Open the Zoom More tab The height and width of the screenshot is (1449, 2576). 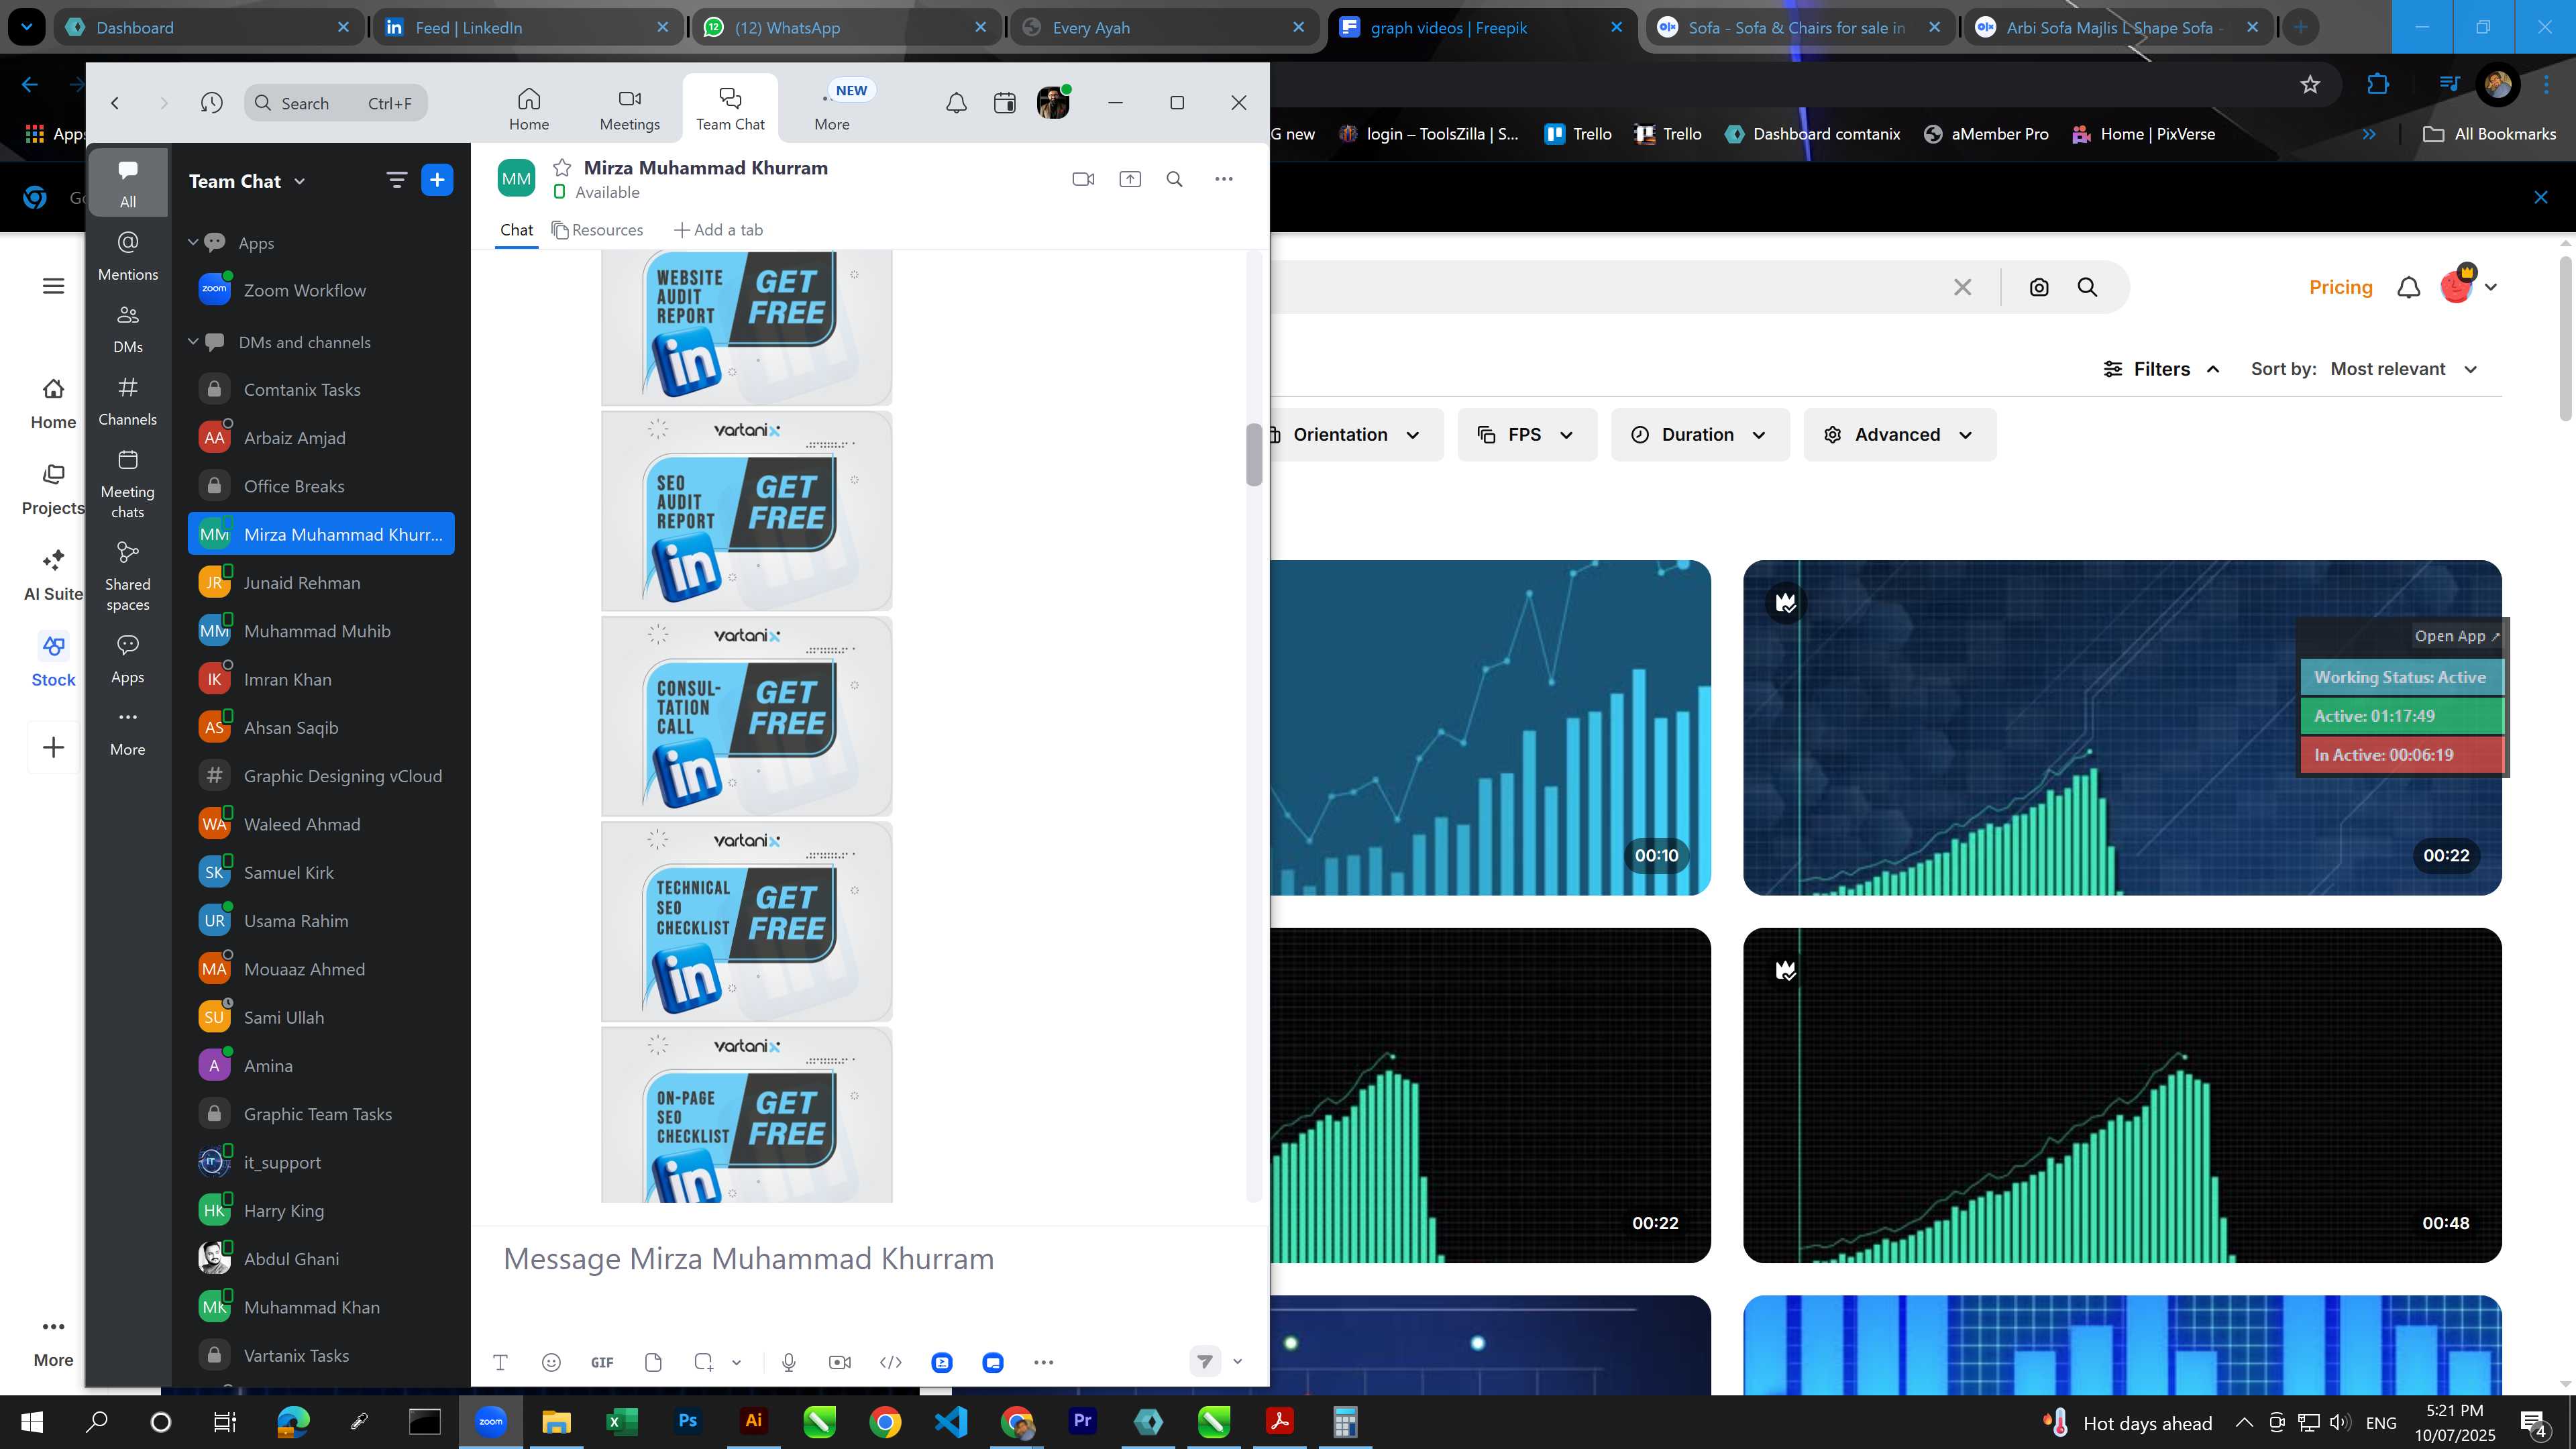832,109
